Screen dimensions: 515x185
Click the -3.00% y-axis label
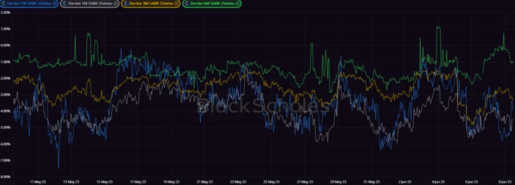point(6,94)
